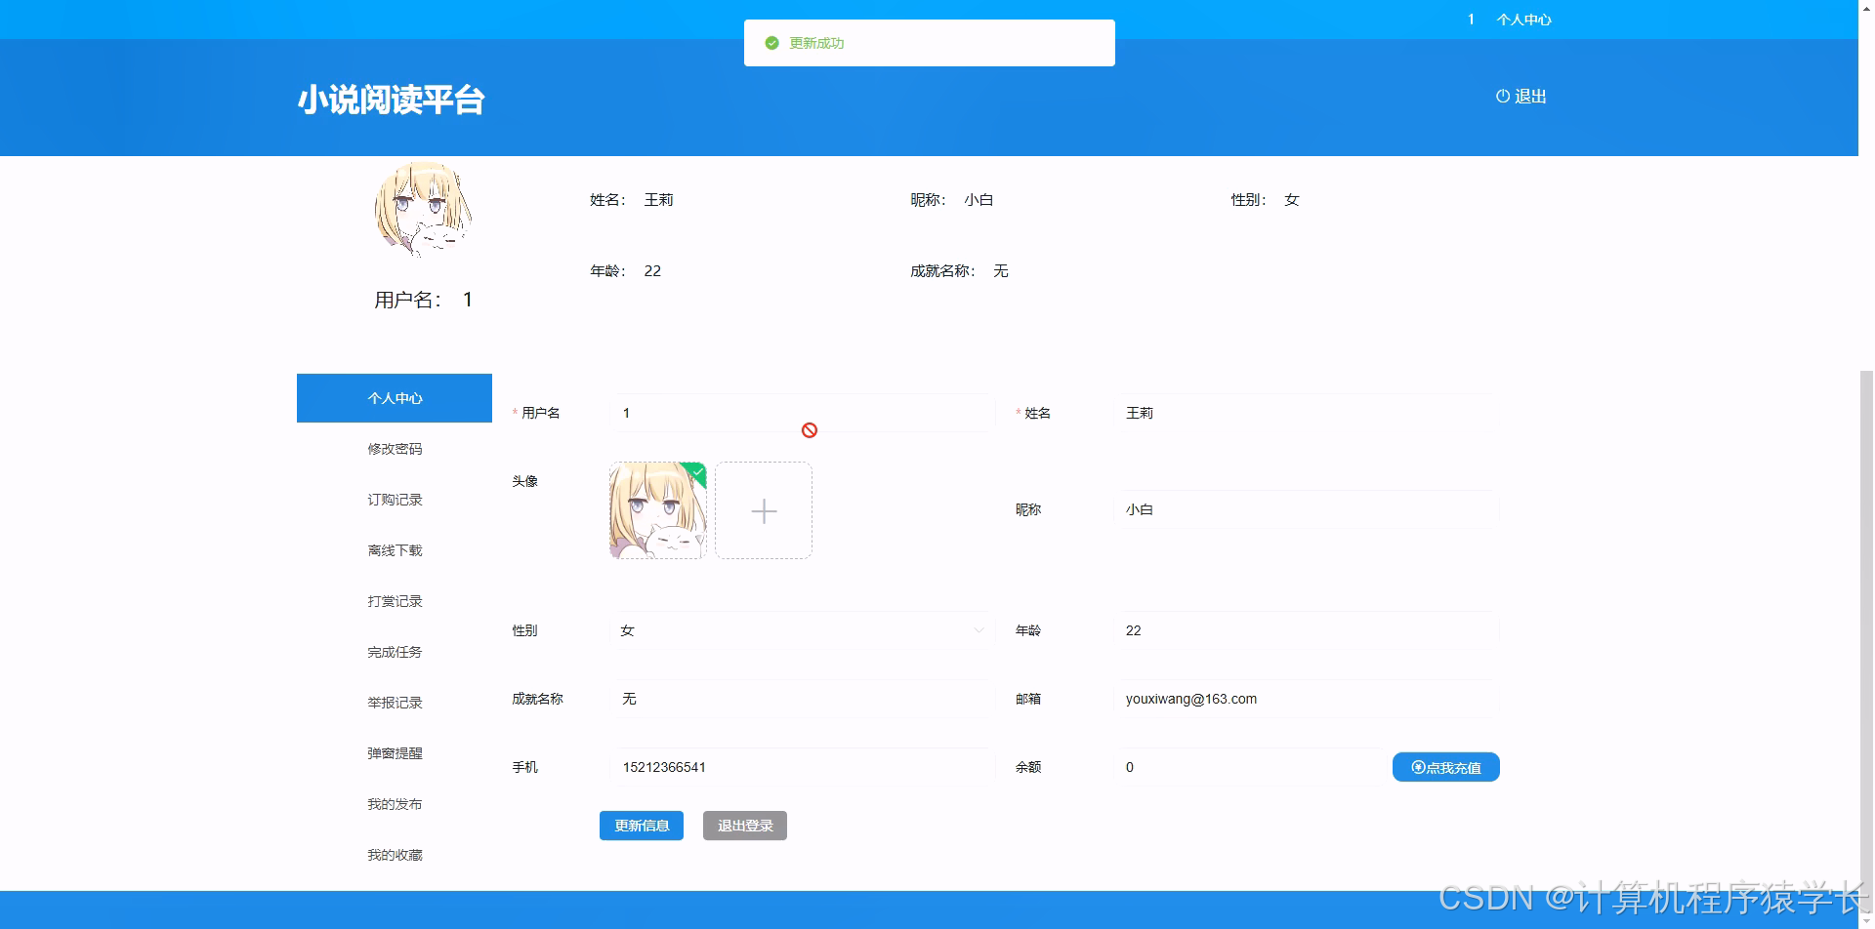Image resolution: width=1875 pixels, height=929 pixels.
Task: Click the 成就名称： 无 summary text
Action: pyautogui.click(x=960, y=271)
